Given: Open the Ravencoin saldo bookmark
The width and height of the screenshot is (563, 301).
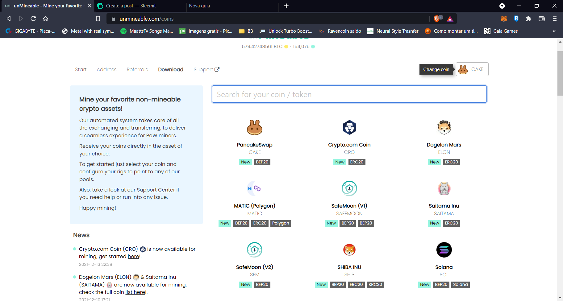Looking at the screenshot, I should click(340, 31).
